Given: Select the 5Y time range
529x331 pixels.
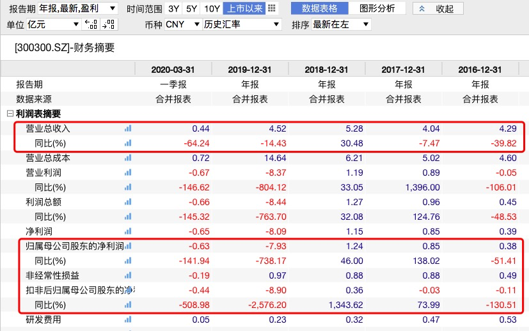Looking at the screenshot, I should point(191,8).
